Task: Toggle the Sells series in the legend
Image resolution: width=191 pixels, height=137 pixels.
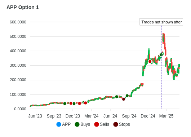Action: click(102, 124)
